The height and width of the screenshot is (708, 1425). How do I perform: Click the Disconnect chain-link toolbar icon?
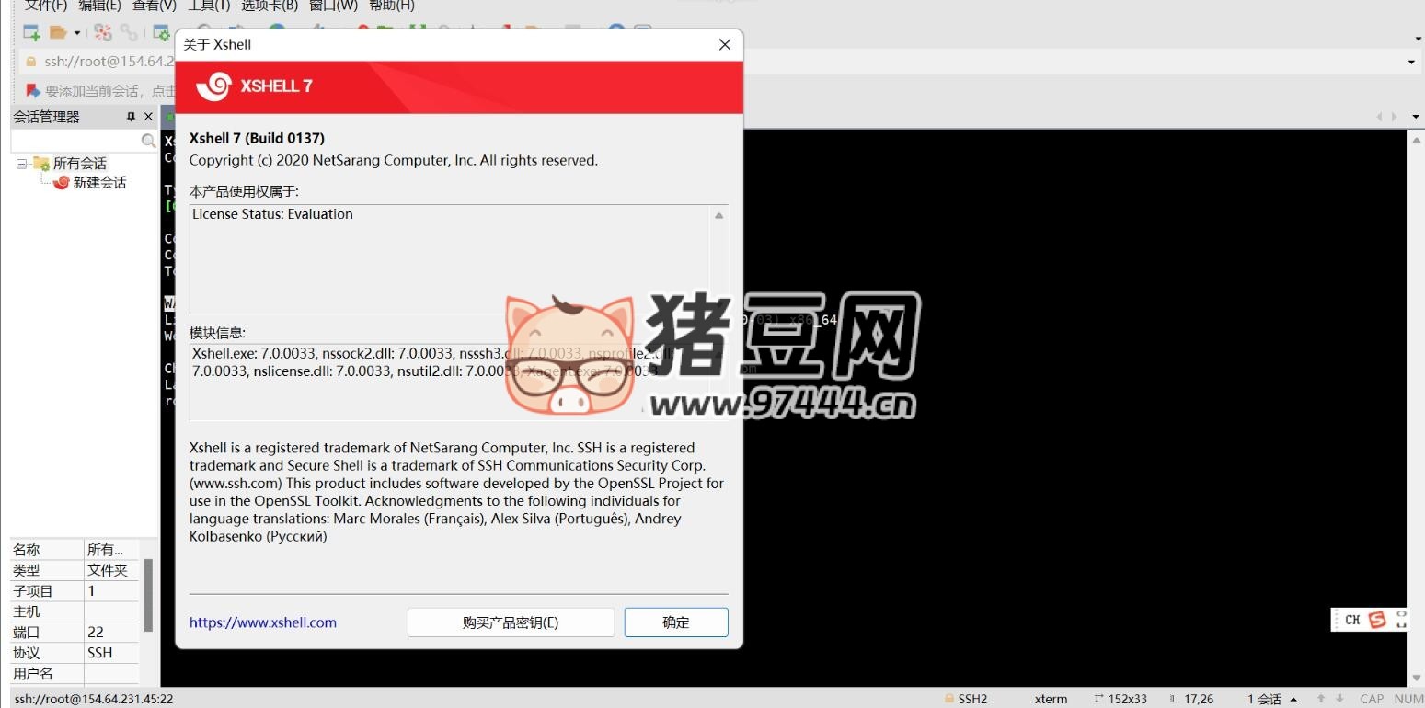click(129, 33)
